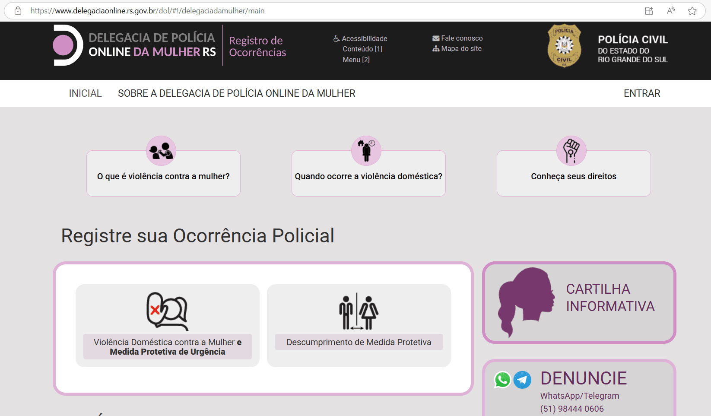Click the browser favorites star

pyautogui.click(x=693, y=10)
